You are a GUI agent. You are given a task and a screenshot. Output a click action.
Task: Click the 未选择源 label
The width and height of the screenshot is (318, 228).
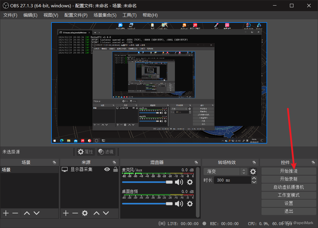click(x=11, y=152)
